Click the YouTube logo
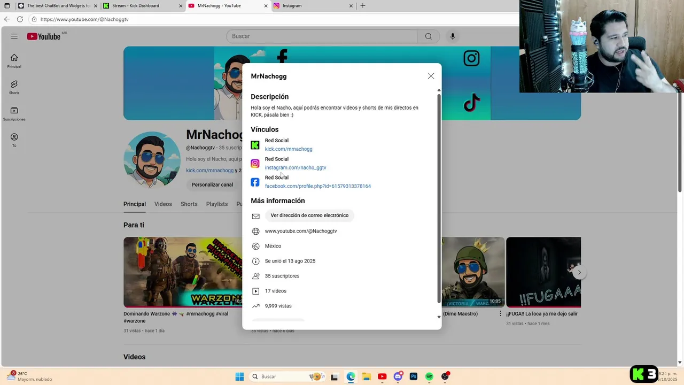Image resolution: width=684 pixels, height=385 pixels. point(44,36)
